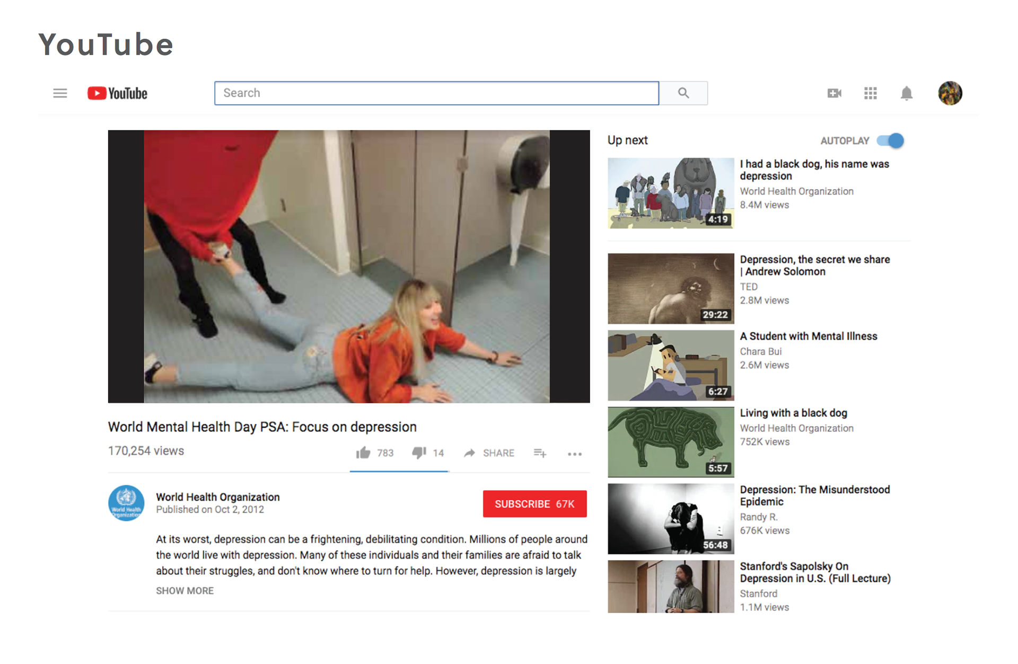Click 'Published on Oct 2, 2012' text
Viewport: 1018px width, 664px height.
[x=210, y=509]
